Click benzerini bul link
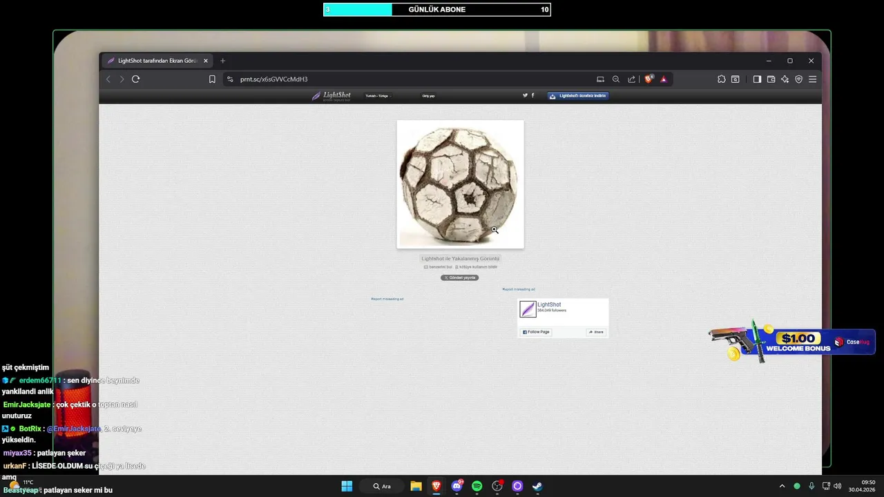The image size is (884, 497). tap(438, 266)
